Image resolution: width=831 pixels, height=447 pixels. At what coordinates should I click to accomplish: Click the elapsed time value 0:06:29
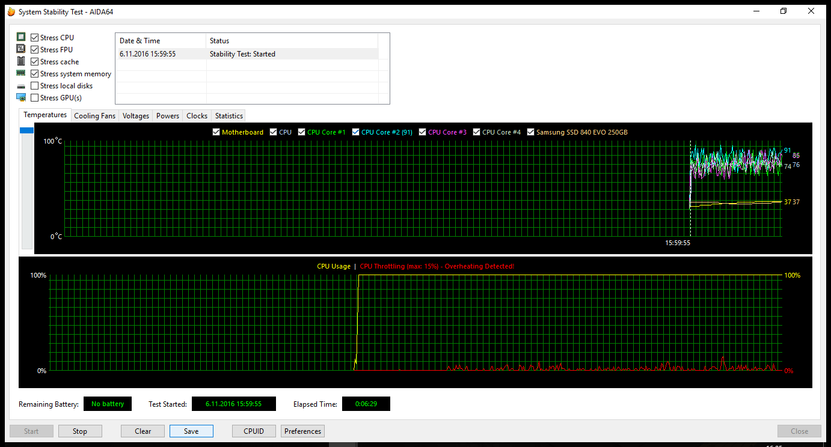click(366, 404)
